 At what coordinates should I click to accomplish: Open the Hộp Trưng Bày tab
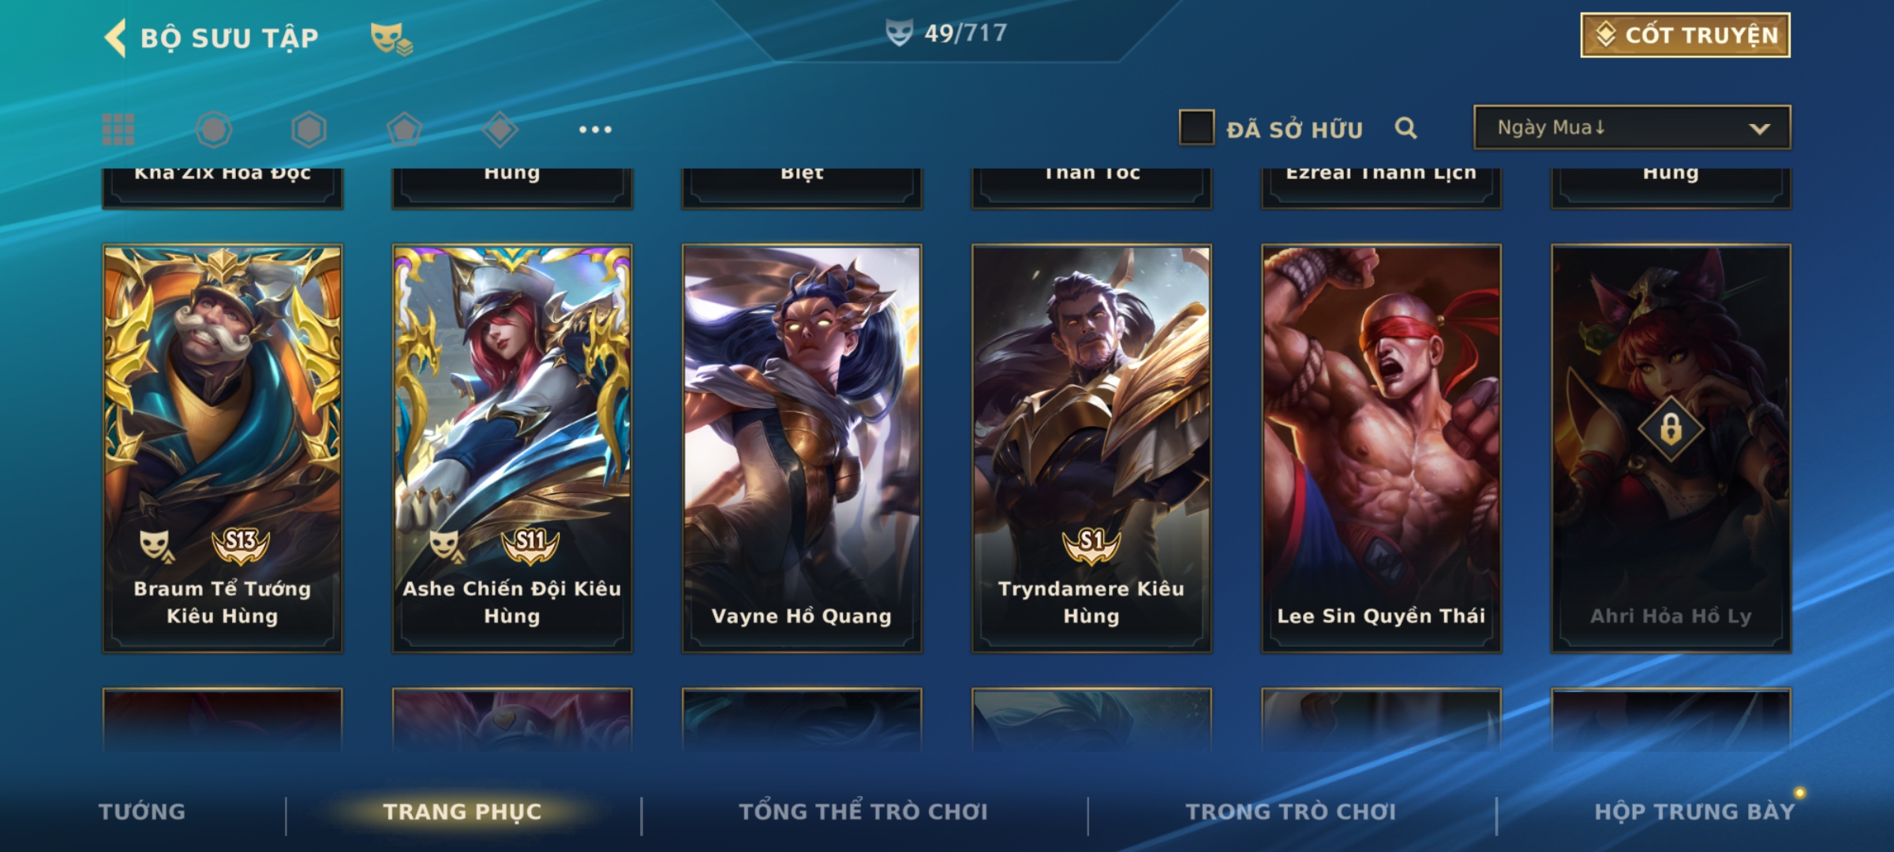[x=1694, y=812]
